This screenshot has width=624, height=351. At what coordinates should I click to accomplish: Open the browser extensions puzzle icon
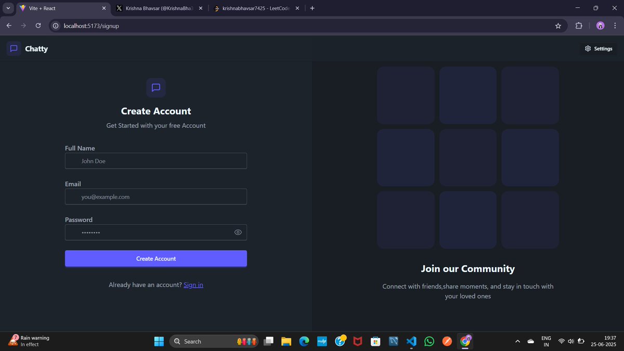pos(579,25)
